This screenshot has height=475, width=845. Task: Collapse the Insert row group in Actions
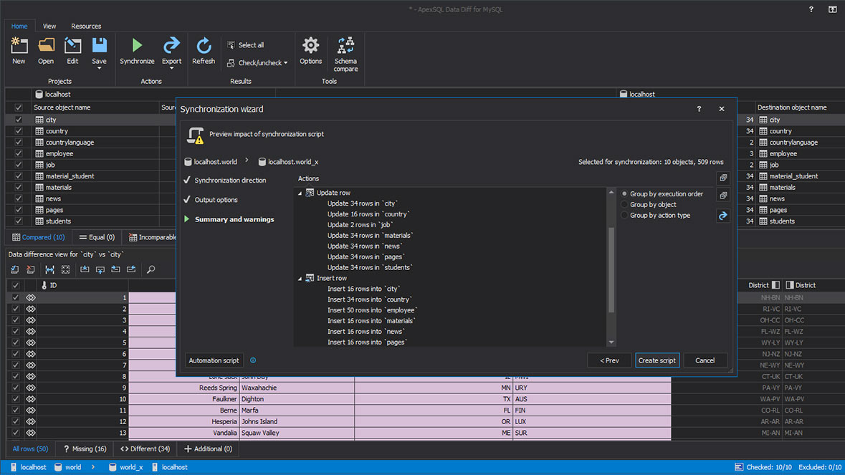(x=300, y=278)
